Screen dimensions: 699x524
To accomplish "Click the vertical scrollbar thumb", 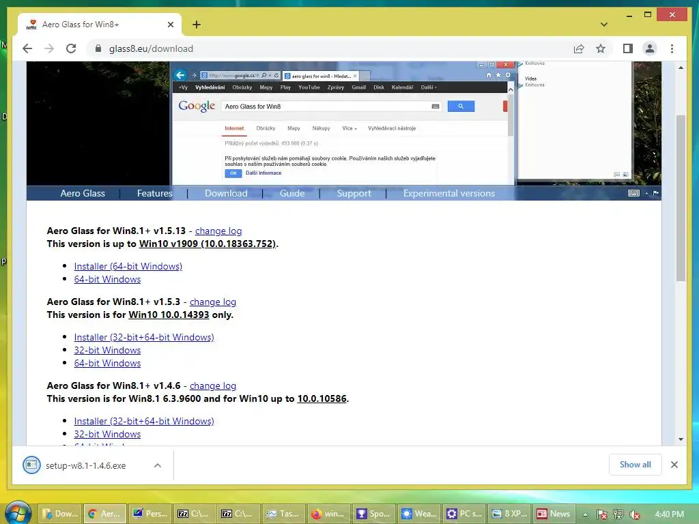I will point(681,198).
